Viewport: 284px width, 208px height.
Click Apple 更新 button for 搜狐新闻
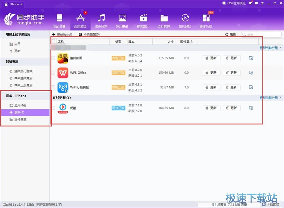point(211,58)
